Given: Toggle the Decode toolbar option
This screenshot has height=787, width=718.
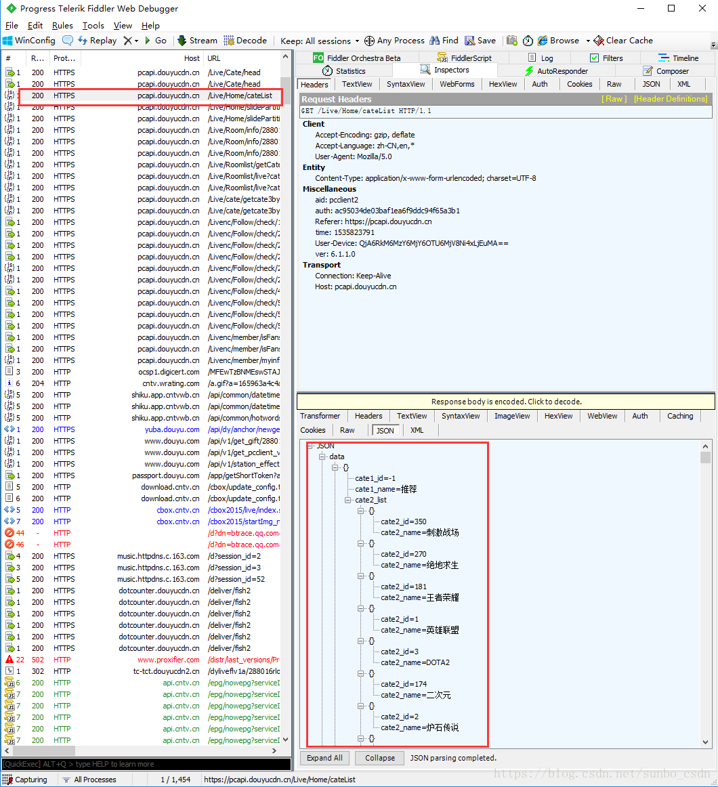Looking at the screenshot, I should tap(245, 41).
